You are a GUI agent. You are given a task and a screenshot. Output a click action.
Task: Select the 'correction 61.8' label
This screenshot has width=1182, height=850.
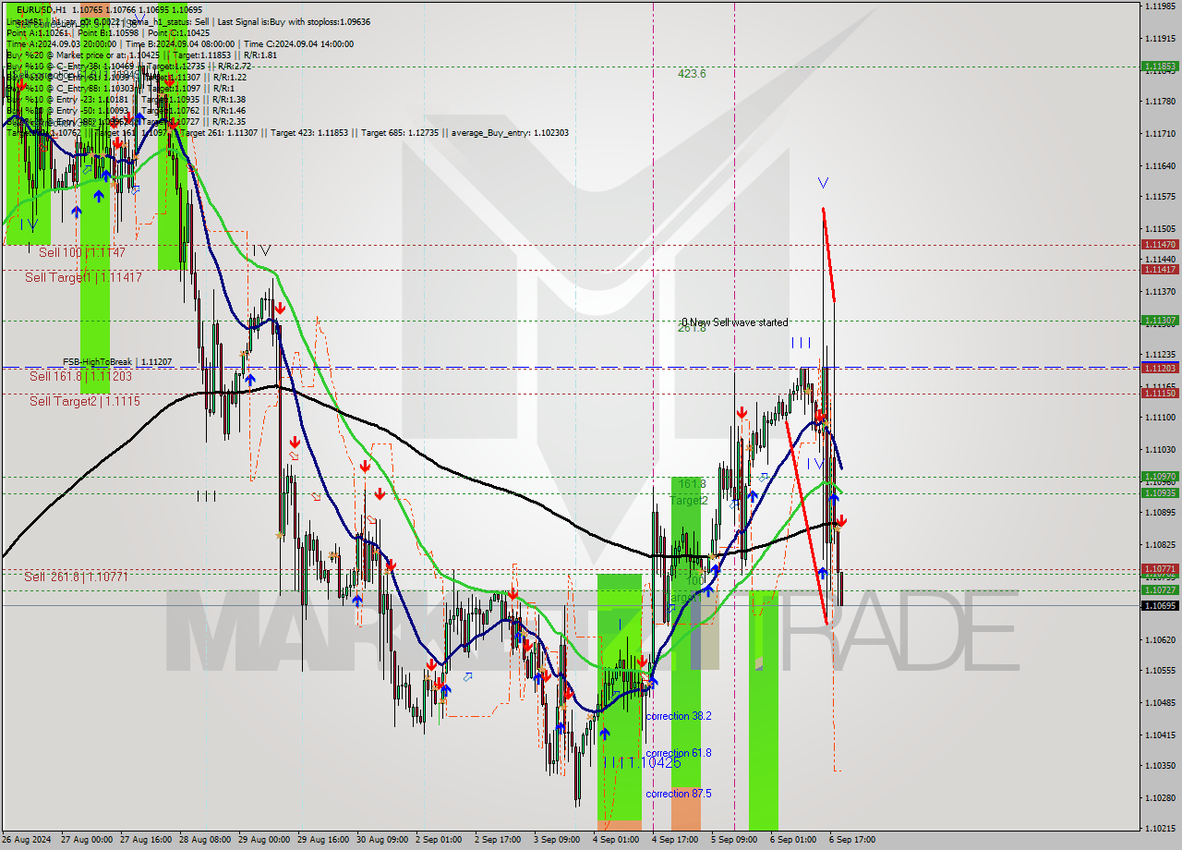(x=679, y=753)
